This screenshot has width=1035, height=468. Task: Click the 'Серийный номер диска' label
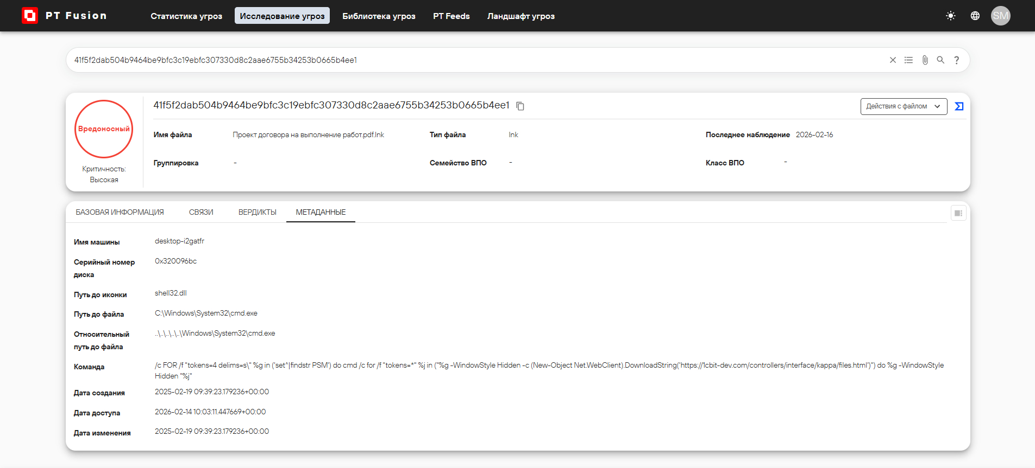click(104, 268)
